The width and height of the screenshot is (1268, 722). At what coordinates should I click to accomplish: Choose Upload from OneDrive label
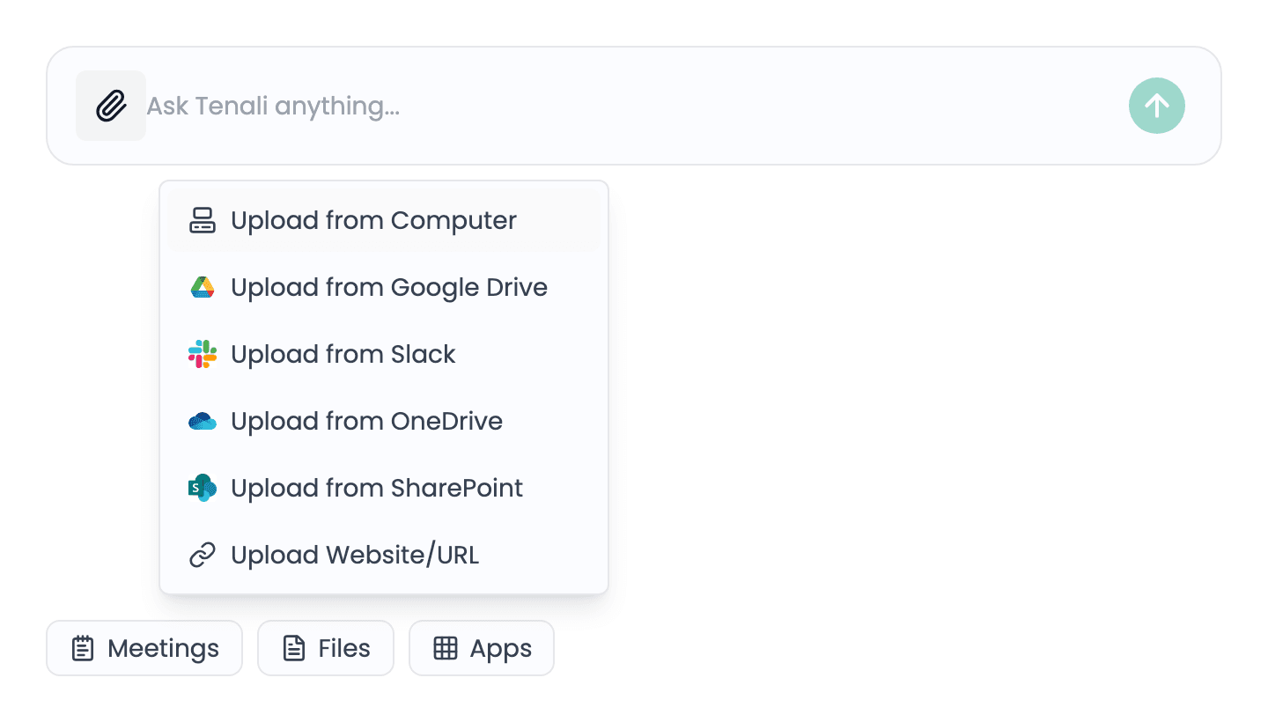tap(366, 421)
